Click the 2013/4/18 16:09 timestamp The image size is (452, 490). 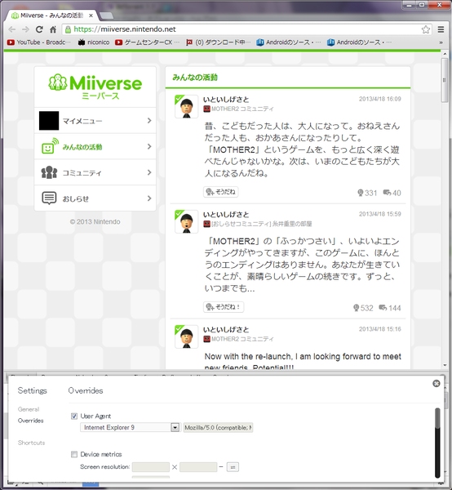click(380, 99)
